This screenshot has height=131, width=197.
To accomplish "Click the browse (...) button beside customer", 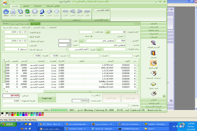I will (81, 41).
